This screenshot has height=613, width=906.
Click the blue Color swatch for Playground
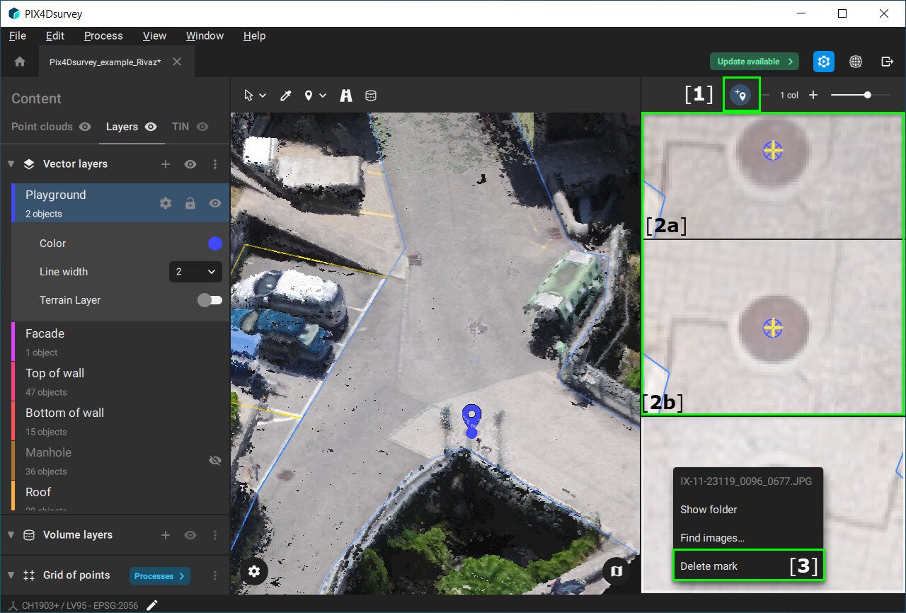point(215,244)
